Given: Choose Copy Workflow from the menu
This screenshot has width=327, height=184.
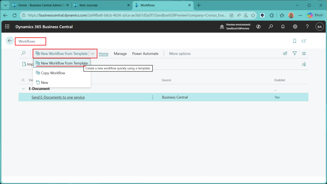Looking at the screenshot, I should click(53, 73).
